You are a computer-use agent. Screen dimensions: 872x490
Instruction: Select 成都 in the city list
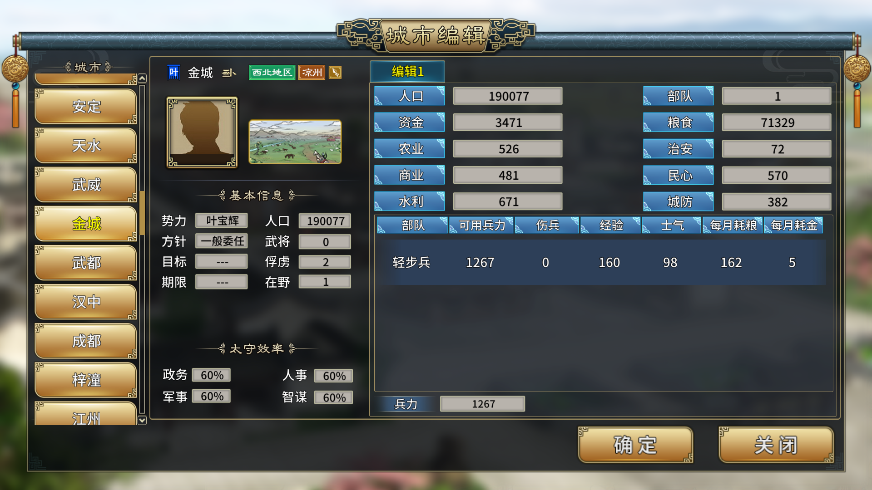point(86,341)
